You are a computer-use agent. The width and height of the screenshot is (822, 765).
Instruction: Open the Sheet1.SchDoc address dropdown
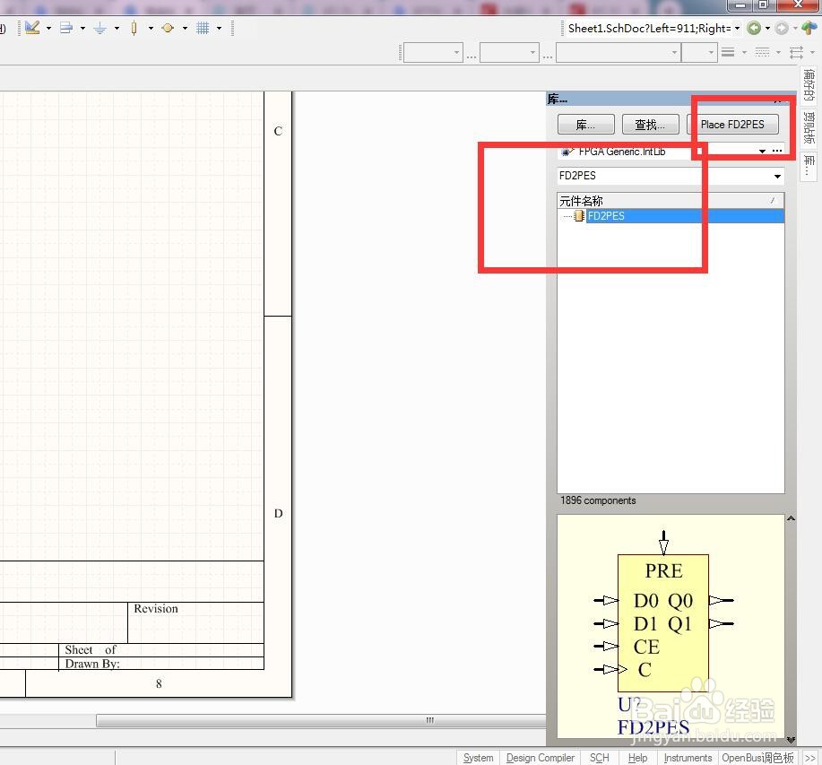click(737, 29)
